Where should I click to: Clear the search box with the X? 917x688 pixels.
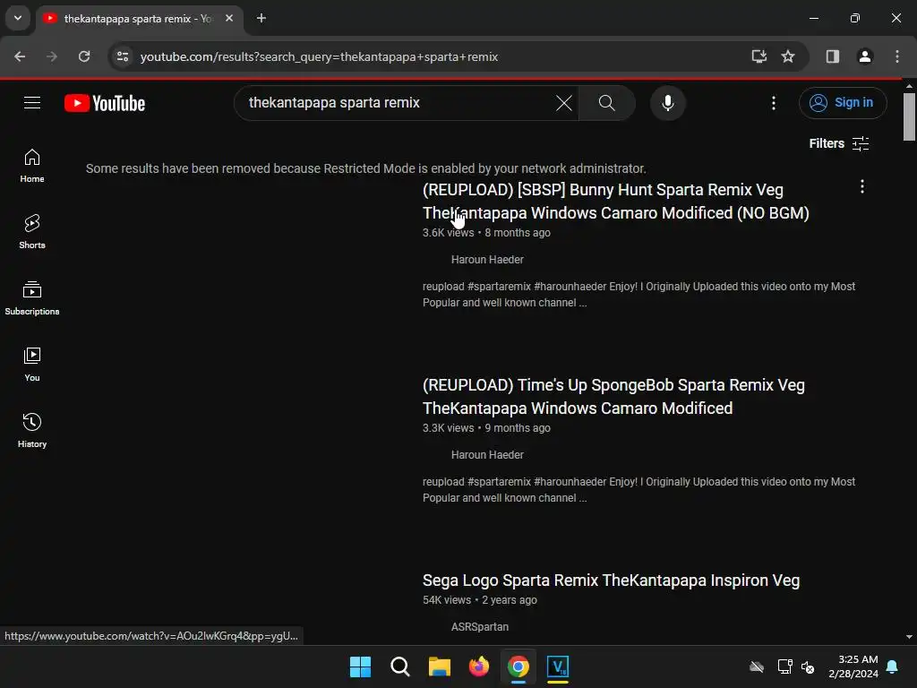coord(564,103)
